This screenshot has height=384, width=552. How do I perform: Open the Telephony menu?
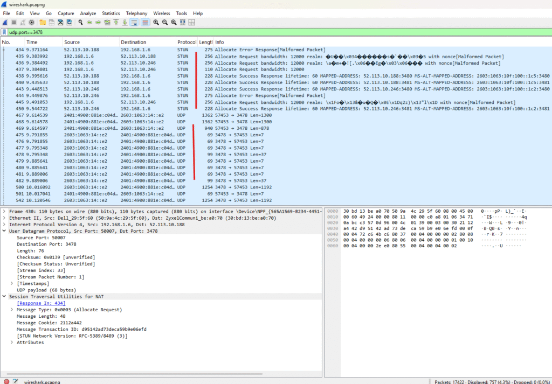(x=136, y=13)
